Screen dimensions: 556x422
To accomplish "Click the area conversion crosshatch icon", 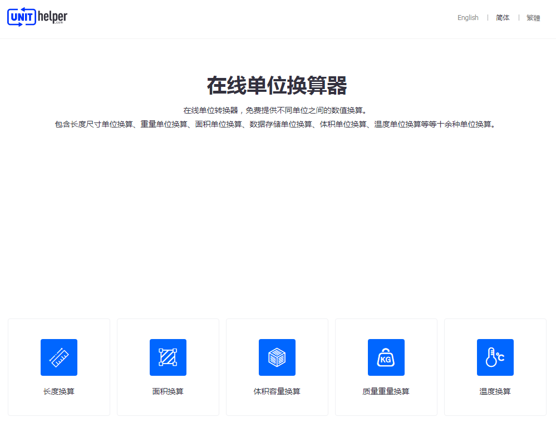I will point(168,357).
